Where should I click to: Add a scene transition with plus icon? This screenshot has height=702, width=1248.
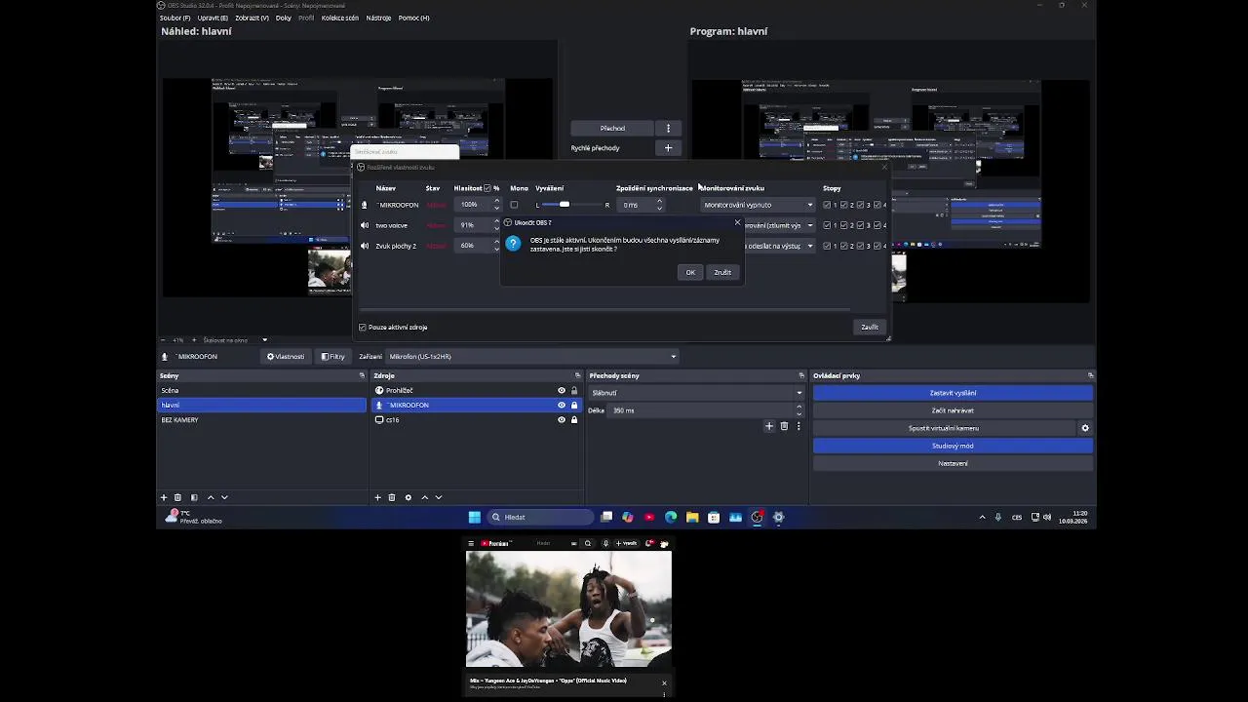769,426
